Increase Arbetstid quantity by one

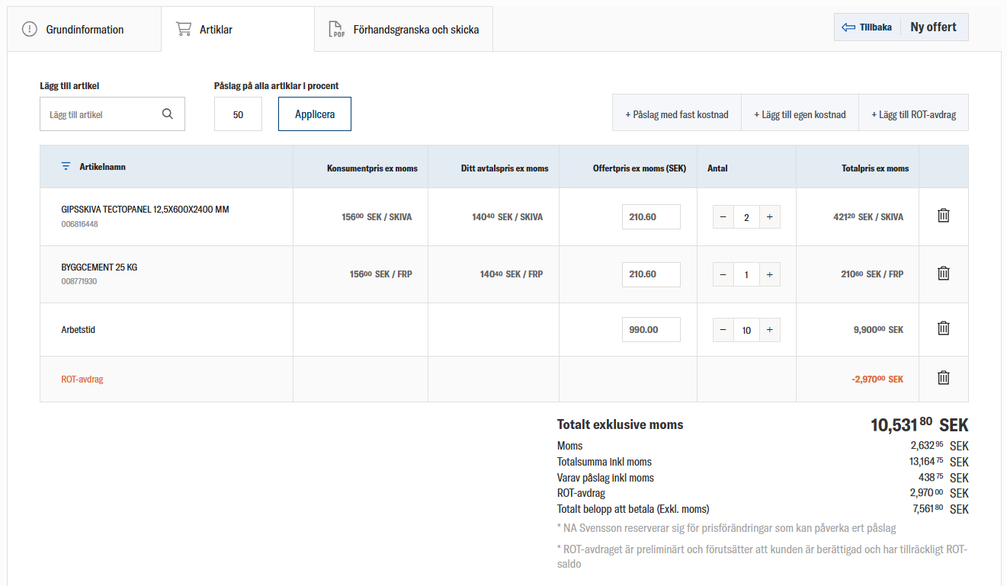pos(769,330)
